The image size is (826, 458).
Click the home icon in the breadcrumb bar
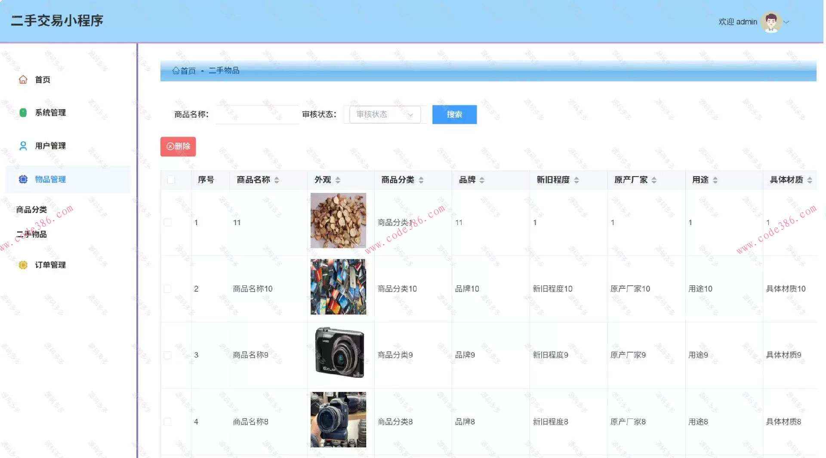176,70
